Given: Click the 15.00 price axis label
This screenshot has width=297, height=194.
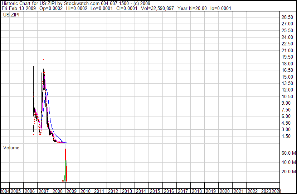Looking at the screenshot, I should [x=287, y=77].
